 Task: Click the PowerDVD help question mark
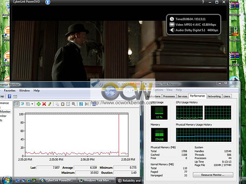pos(203,2)
